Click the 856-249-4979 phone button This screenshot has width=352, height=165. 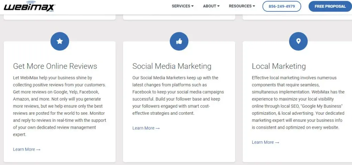click(x=282, y=6)
